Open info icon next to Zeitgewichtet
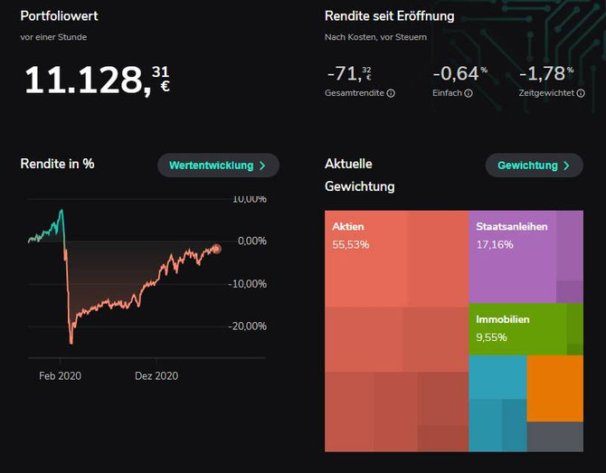This screenshot has height=473, width=606. (x=581, y=93)
